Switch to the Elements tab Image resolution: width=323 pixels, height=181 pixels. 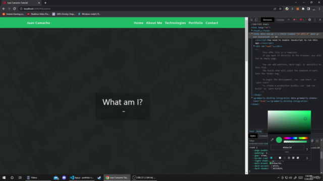pos(267,20)
